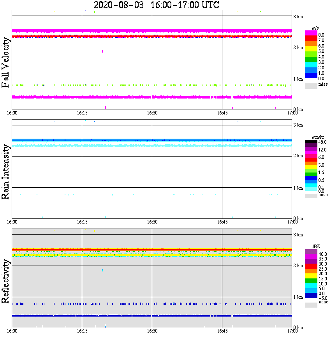Click "16:30" below the Reflectivity plot
This screenshot has width=331, height=338.
click(x=152, y=331)
